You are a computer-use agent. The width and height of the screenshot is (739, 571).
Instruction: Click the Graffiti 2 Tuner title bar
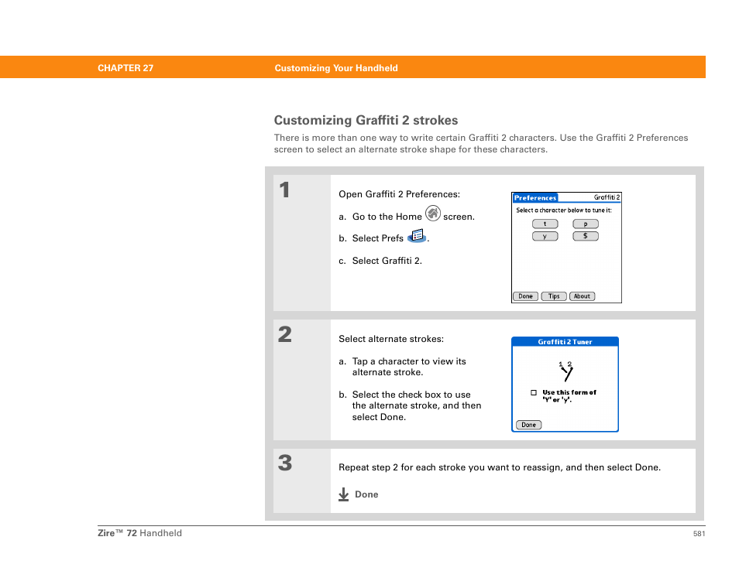pyautogui.click(x=565, y=342)
